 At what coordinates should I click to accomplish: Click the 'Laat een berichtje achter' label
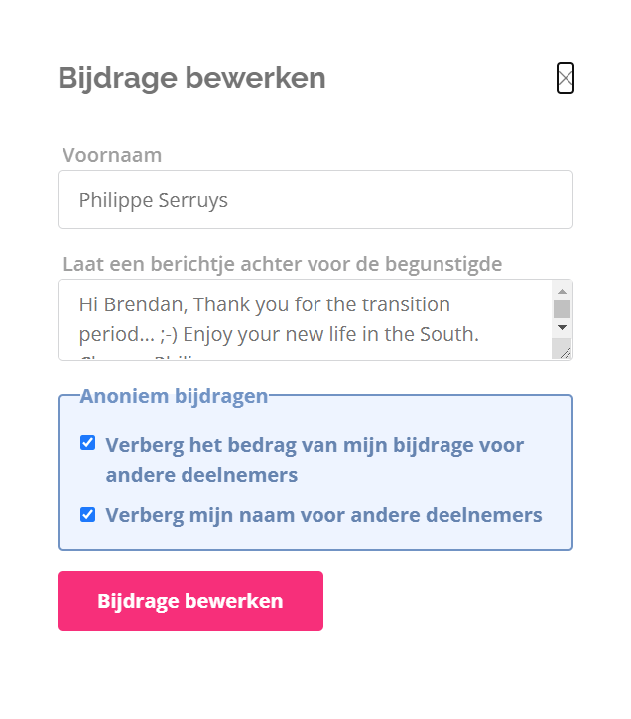coord(282,264)
